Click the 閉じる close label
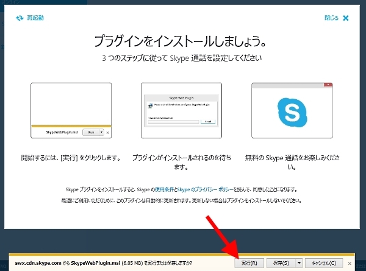This screenshot has width=366, height=271. click(x=331, y=18)
